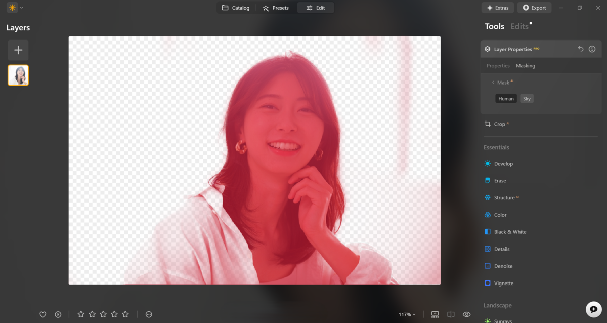The image size is (607, 323).
Task: Click the Export button
Action: tap(534, 7)
